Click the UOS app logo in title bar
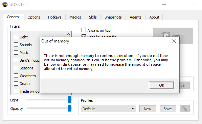 [x=5, y=5]
